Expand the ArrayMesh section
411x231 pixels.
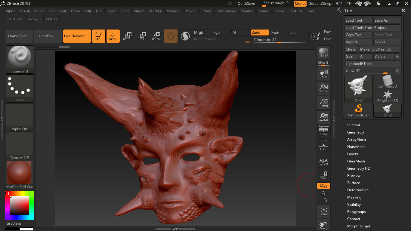(x=356, y=140)
